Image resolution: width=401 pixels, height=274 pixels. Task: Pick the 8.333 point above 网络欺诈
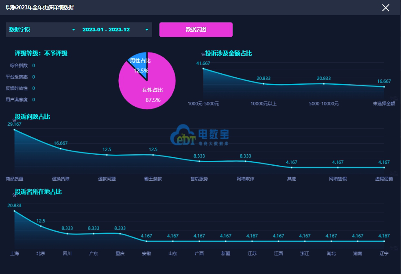tap(246, 161)
